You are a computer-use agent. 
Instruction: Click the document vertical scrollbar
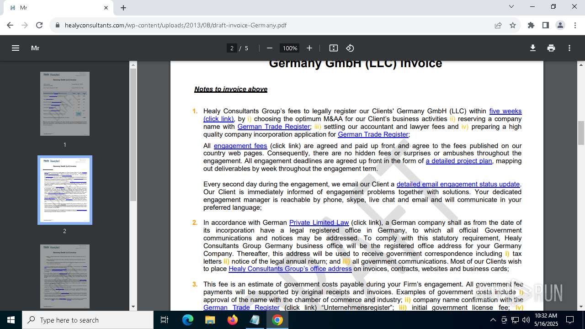pos(581,133)
